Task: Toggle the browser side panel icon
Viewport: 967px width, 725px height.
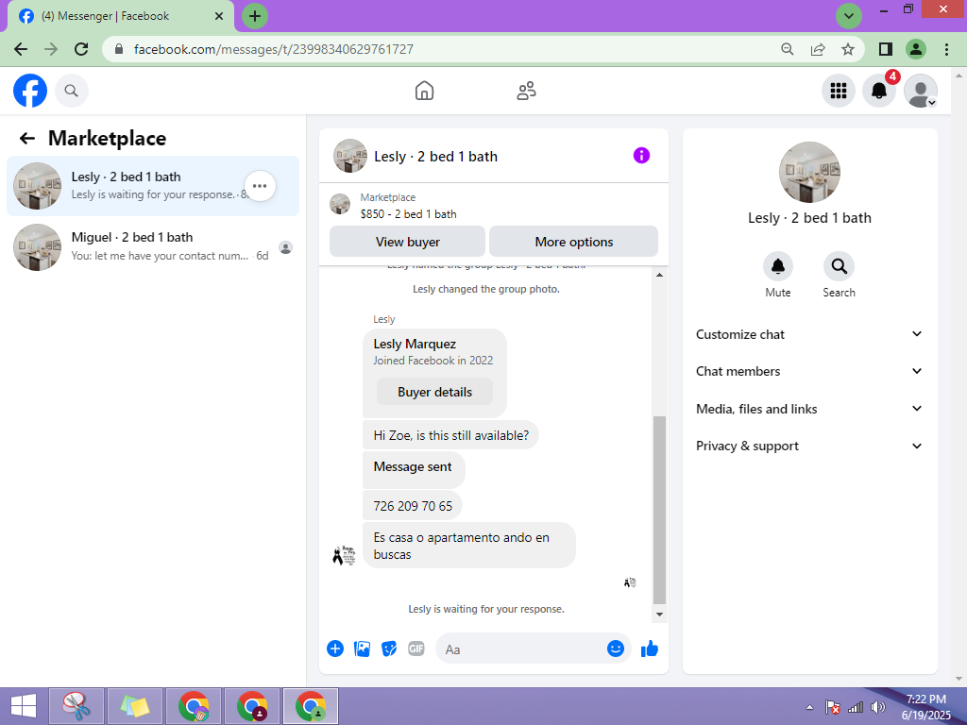Action: pyautogui.click(x=886, y=49)
